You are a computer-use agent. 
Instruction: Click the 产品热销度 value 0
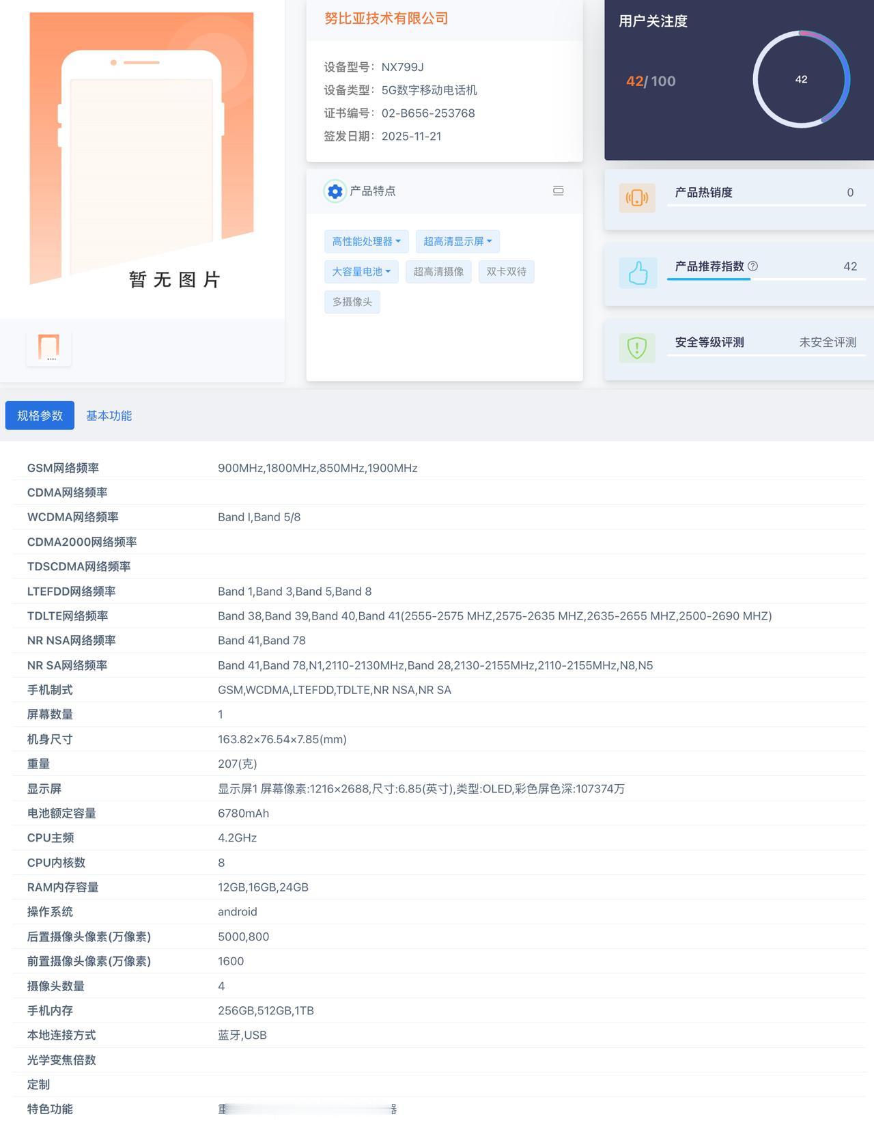pos(850,193)
